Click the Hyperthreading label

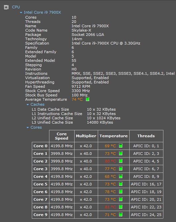click(40, 82)
